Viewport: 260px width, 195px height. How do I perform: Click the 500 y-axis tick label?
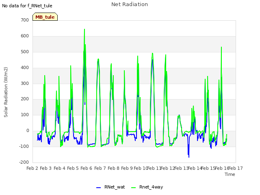click(25, 52)
